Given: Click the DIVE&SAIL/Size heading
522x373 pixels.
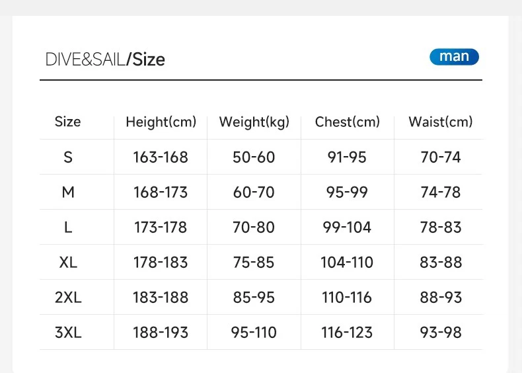Looking at the screenshot, I should tap(105, 60).
